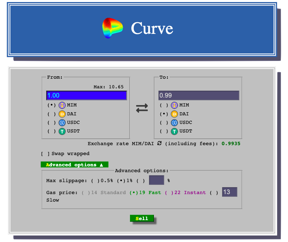The width and height of the screenshot is (288, 242).
Task: Focus the custom gas price field 13
Action: pyautogui.click(x=230, y=192)
